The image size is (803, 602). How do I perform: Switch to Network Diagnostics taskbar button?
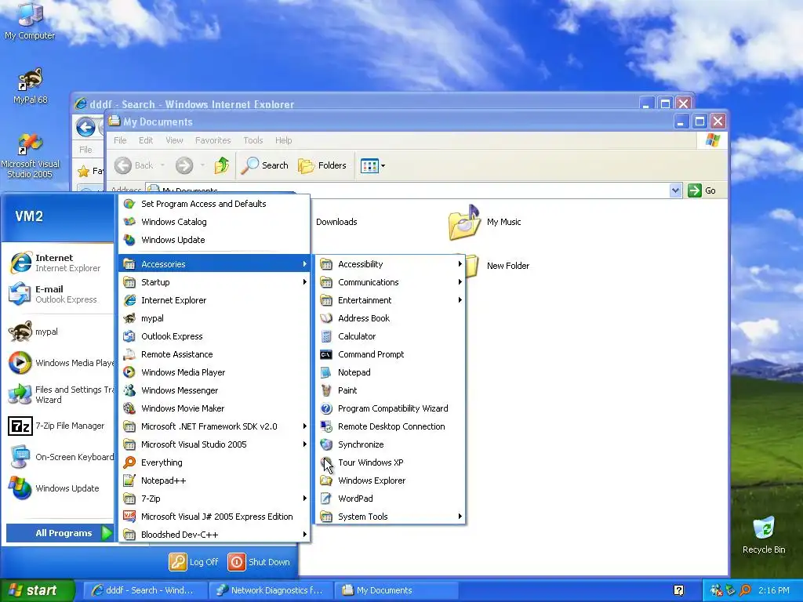(x=271, y=590)
